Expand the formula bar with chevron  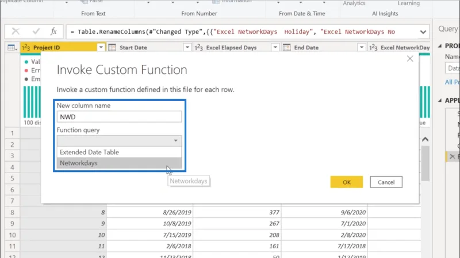point(423,32)
